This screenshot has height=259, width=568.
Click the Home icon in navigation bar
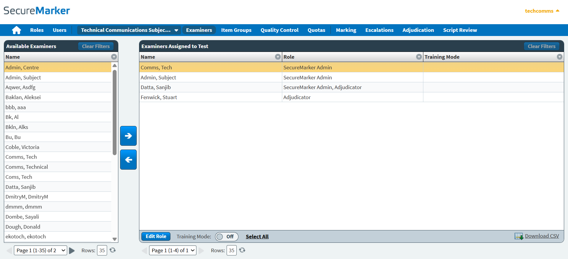tap(17, 30)
